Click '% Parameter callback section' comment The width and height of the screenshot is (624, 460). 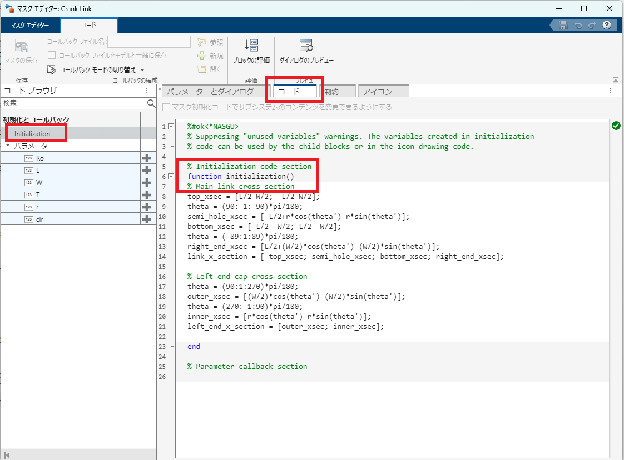point(247,366)
